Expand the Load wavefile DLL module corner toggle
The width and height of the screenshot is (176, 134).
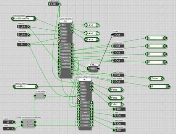59,76
